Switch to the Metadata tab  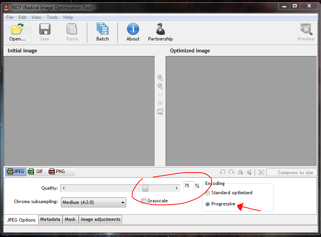pyautogui.click(x=50, y=219)
